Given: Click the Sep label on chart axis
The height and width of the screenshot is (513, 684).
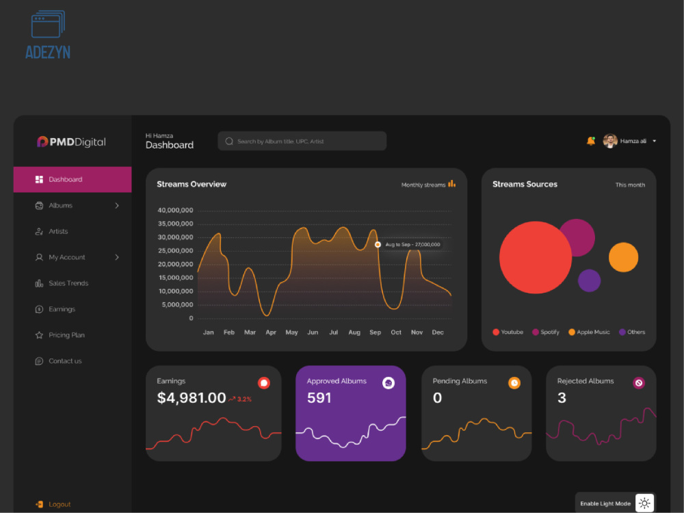Looking at the screenshot, I should click(375, 332).
